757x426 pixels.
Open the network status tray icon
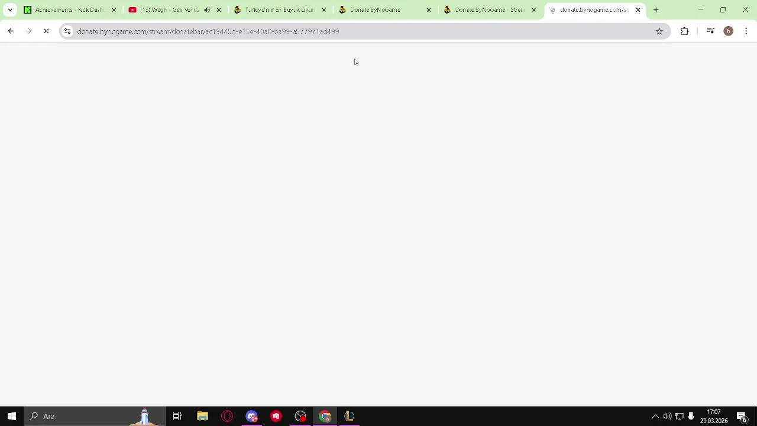coord(680,416)
